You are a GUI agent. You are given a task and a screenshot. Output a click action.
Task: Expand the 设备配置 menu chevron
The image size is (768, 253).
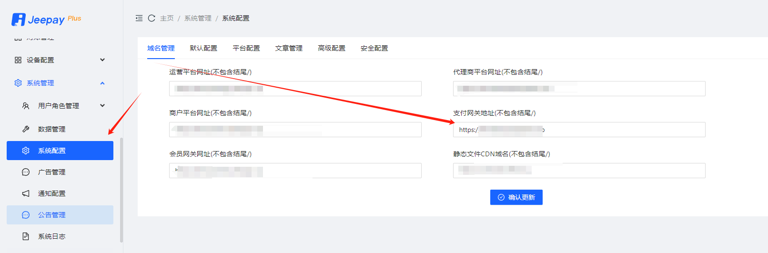click(x=102, y=60)
